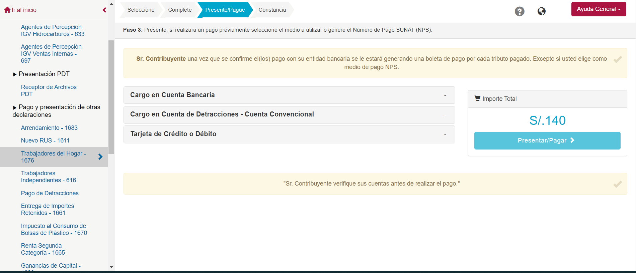Go to the Constancia step tab
The image size is (636, 273).
(x=272, y=10)
